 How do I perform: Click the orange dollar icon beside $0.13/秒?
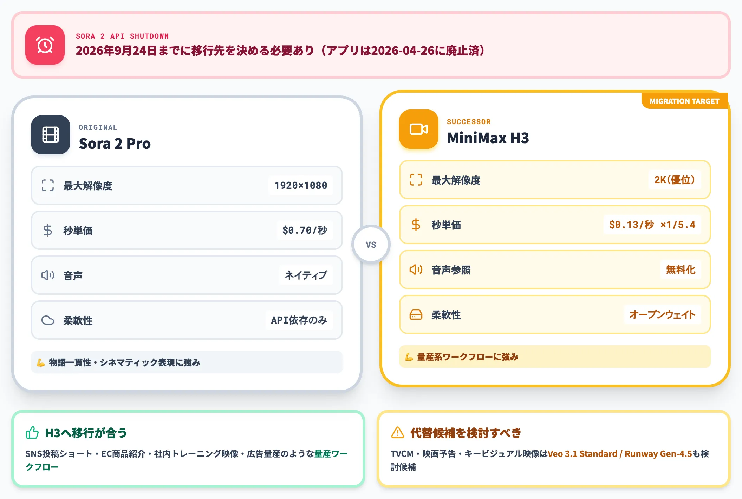416,225
